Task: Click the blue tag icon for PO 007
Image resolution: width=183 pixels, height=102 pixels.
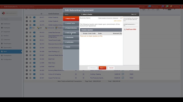Action: click(x=34, y=55)
